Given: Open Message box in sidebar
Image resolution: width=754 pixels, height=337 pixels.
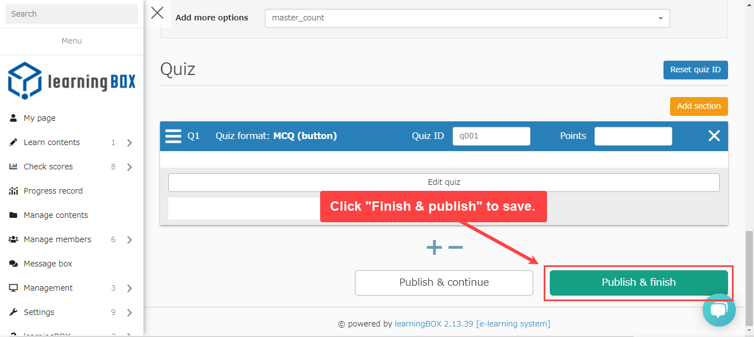Looking at the screenshot, I should pos(48,264).
